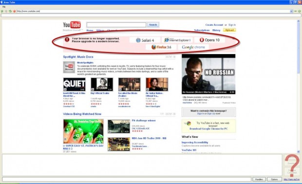This screenshot has width=302, height=184.
Task: Click the YouTube Movies channel icon
Action: (x=69, y=67)
